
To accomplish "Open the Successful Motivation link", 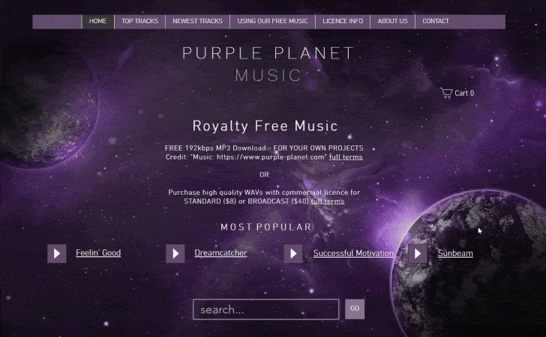I will pos(353,253).
